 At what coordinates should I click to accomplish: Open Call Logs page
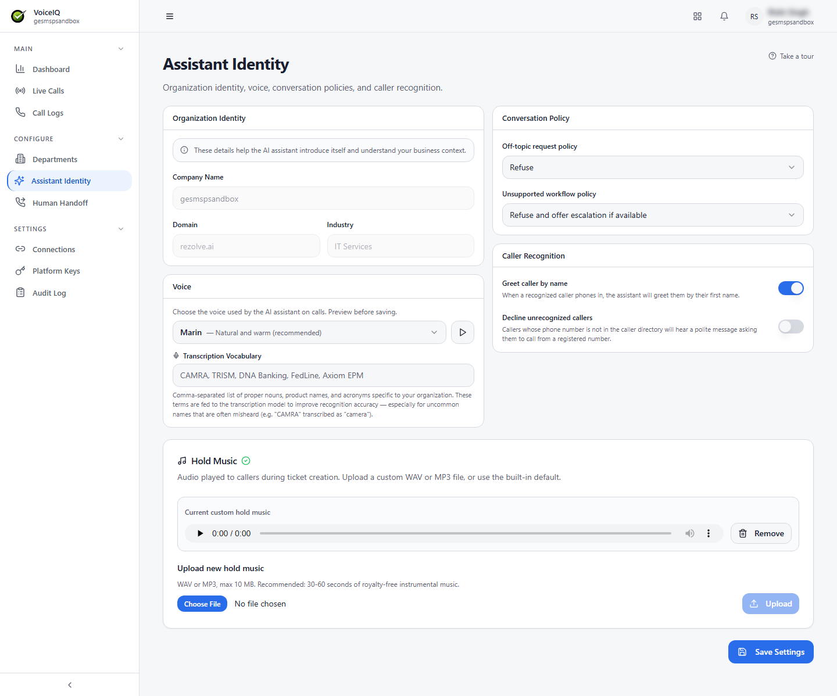click(x=70, y=113)
